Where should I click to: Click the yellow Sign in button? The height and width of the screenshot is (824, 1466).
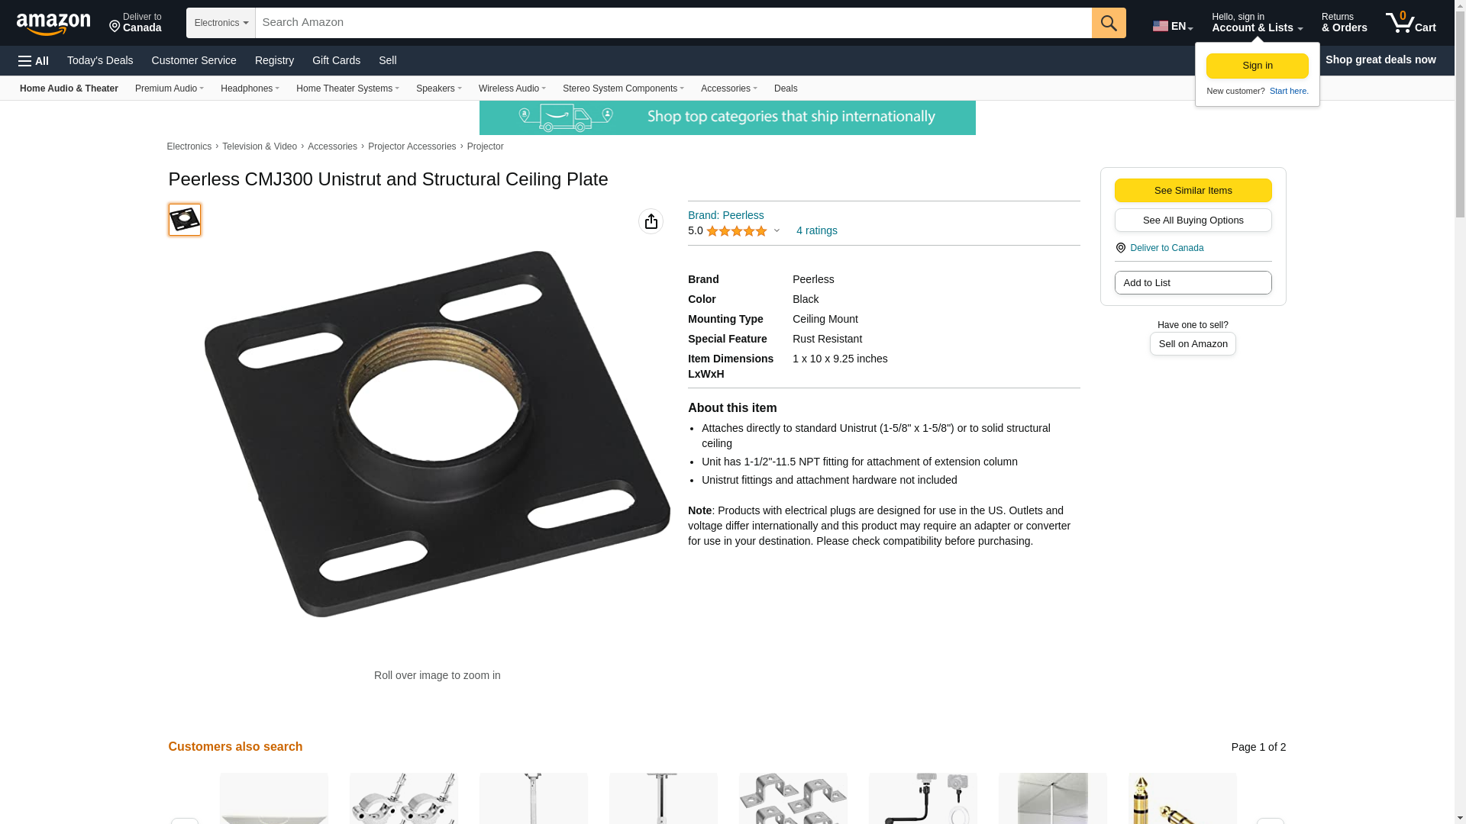1258,66
